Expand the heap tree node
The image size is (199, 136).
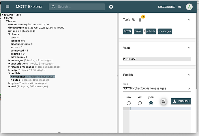coord(9,70)
